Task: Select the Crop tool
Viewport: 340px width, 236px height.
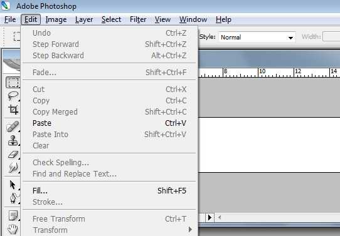Action: (x=13, y=110)
